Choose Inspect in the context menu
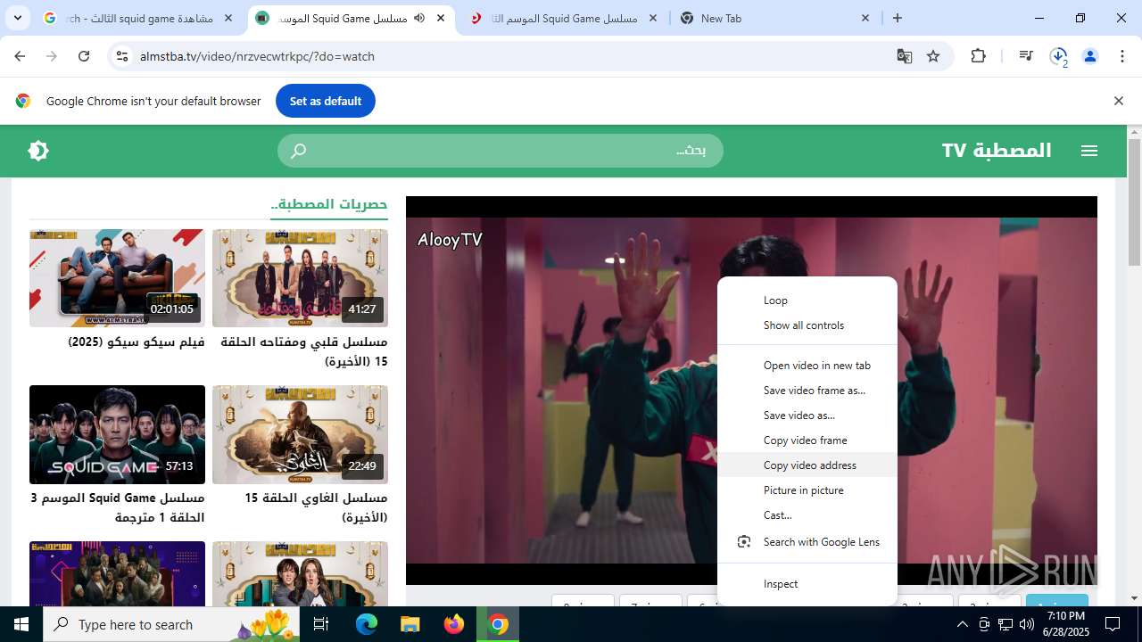The width and height of the screenshot is (1142, 642). (807, 584)
